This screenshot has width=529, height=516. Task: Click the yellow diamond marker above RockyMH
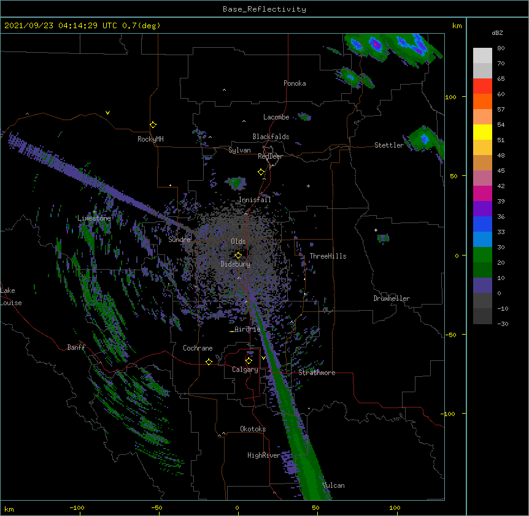point(153,125)
